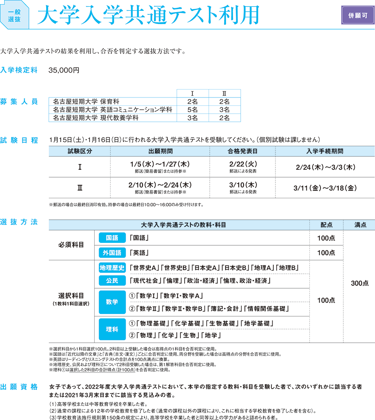Click the application period 2/10(木)〜2/24(木)

point(160,185)
